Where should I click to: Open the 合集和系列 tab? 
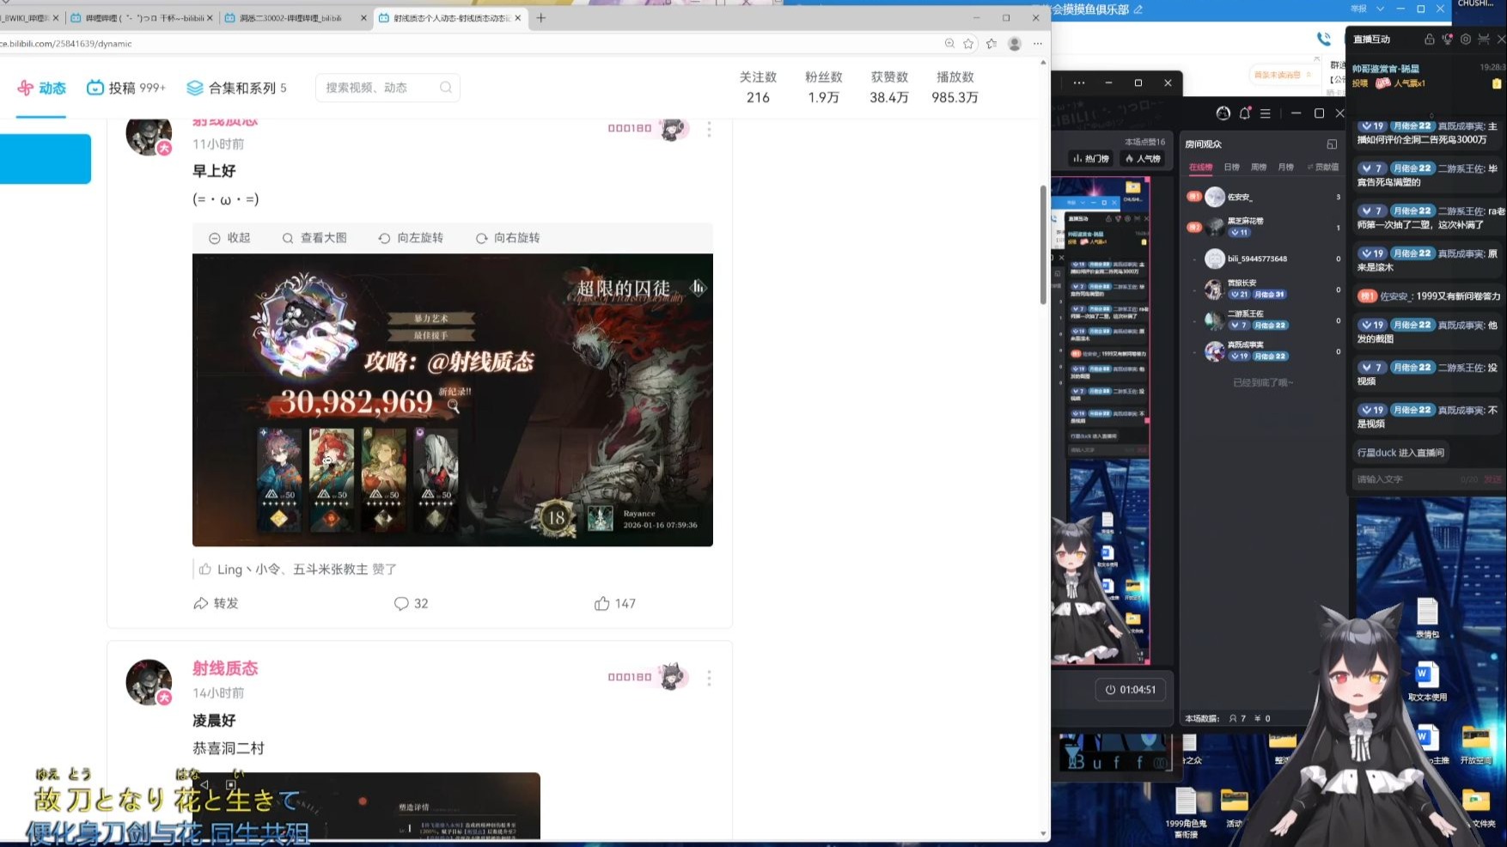tap(236, 88)
